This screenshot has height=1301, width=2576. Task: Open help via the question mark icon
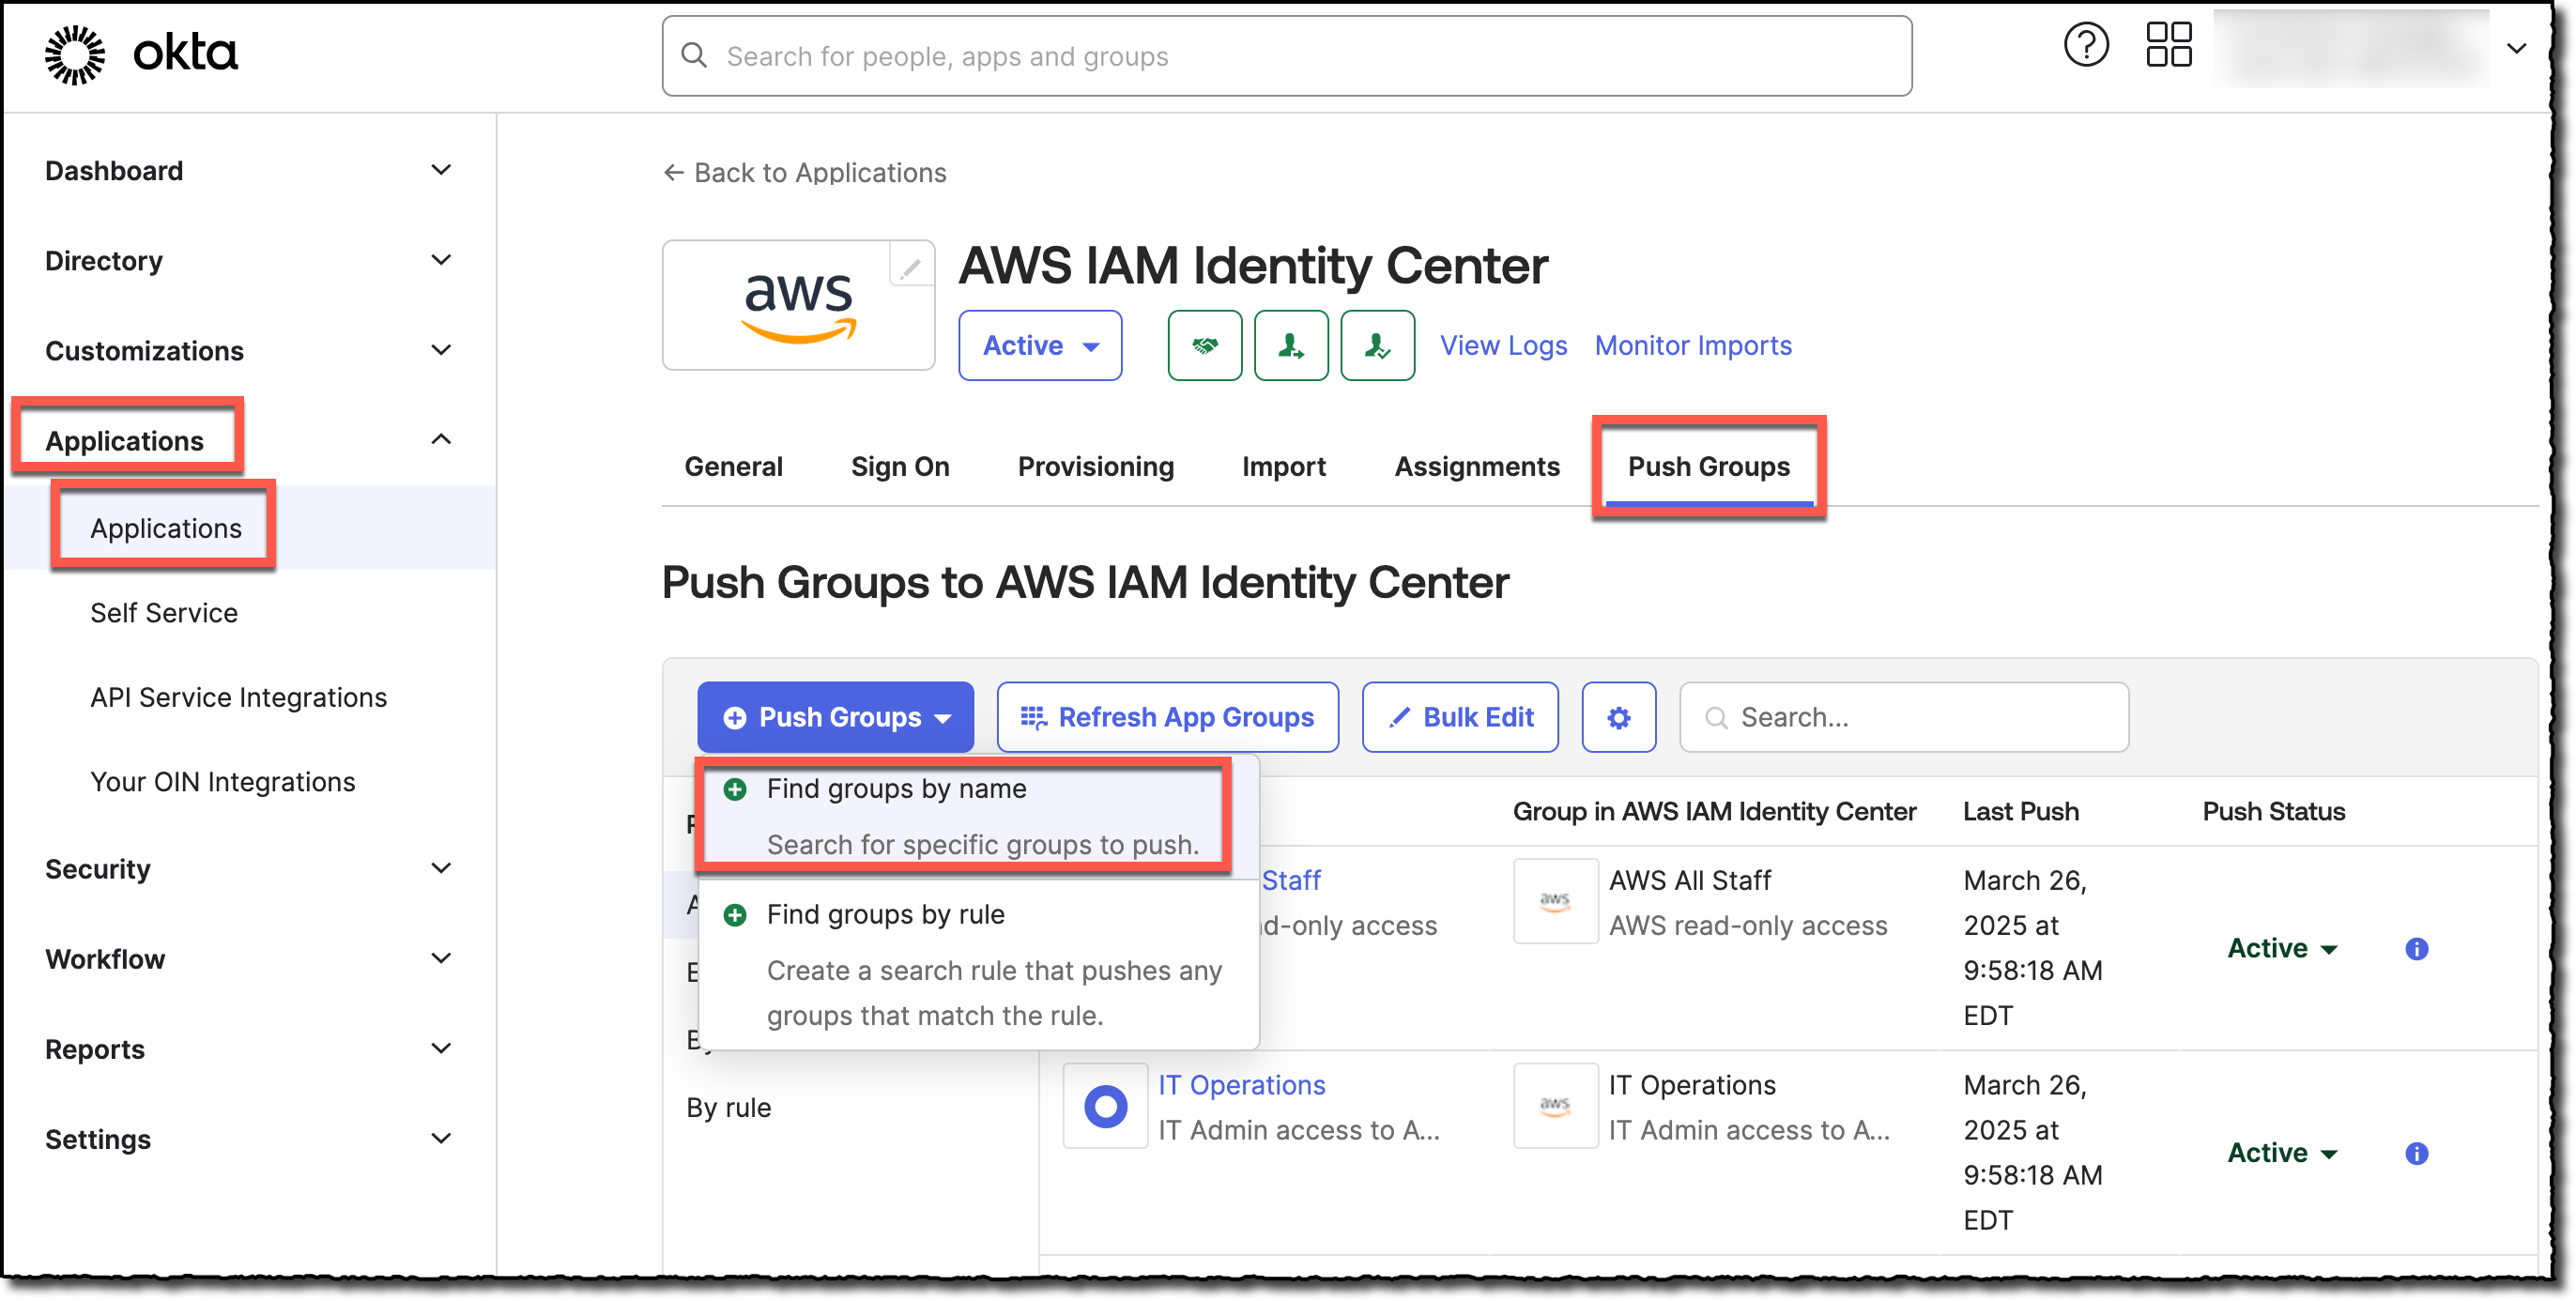click(x=2086, y=44)
